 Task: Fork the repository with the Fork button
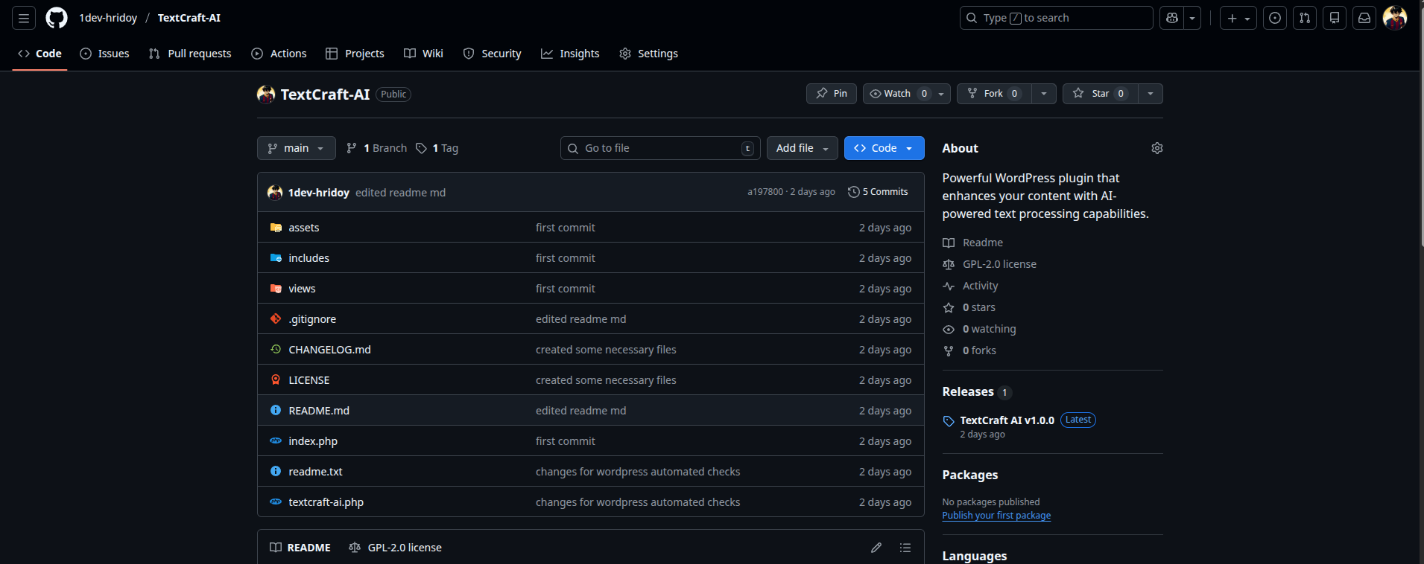pyautogui.click(x=994, y=94)
